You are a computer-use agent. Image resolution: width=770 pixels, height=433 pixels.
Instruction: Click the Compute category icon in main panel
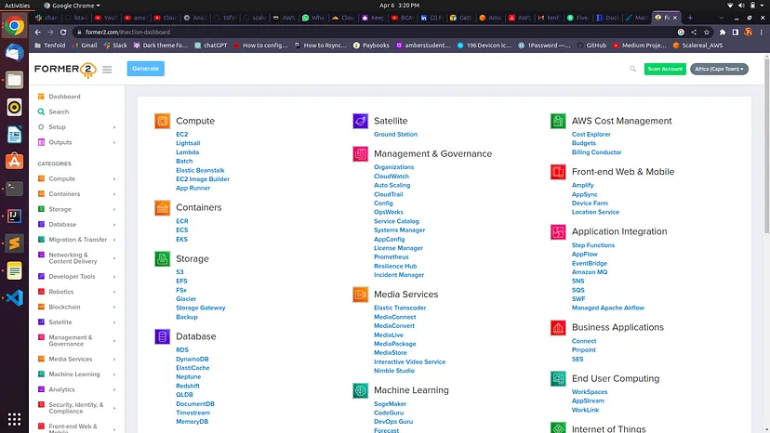162,121
